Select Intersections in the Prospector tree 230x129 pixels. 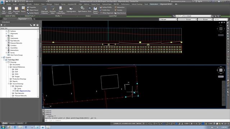pyautogui.click(x=14, y=50)
